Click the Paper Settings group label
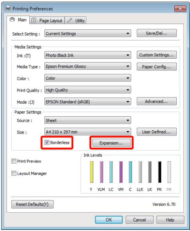190x231 pixels. point(28,112)
